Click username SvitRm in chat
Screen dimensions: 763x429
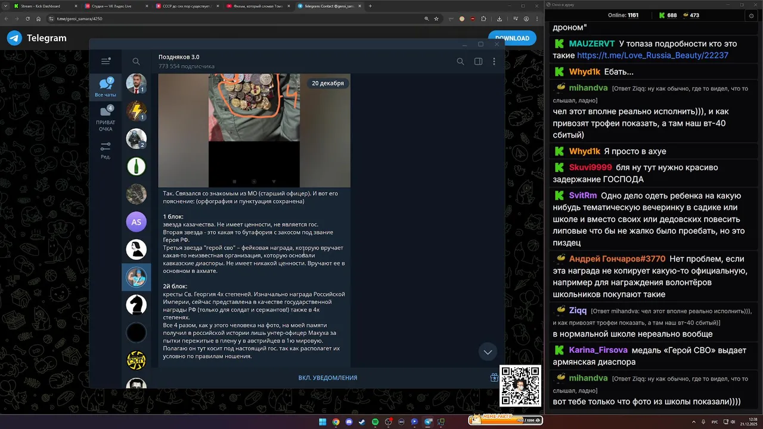(583, 196)
